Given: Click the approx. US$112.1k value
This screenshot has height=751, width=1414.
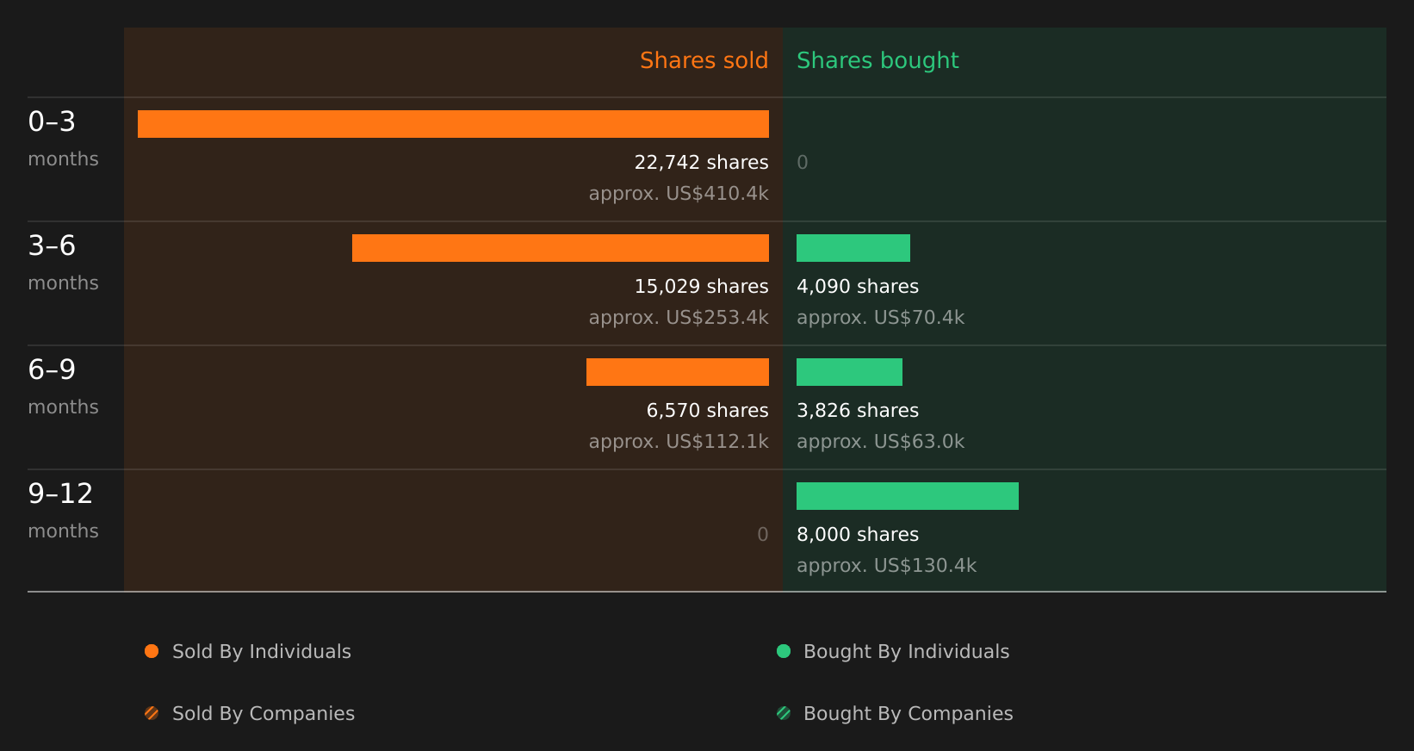Looking at the screenshot, I should coord(679,442).
